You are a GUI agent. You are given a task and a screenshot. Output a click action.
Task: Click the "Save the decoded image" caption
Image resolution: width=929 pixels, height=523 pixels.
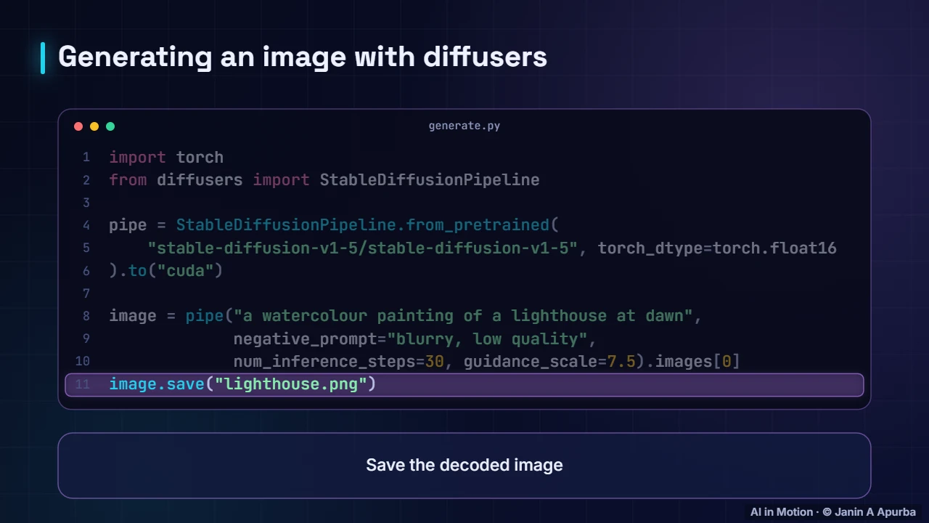(464, 465)
